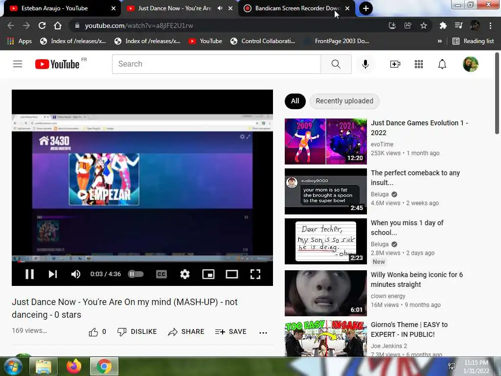This screenshot has height=376, width=501.
Task: Open YouTube bookmark in bookmarks bar
Action: [205, 41]
